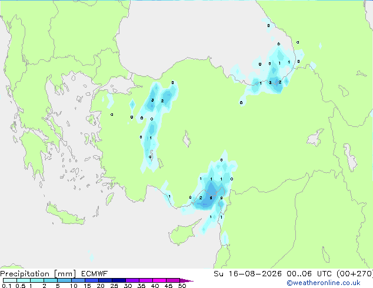Click the 5–10 mm legend color swatch

point(64,280)
